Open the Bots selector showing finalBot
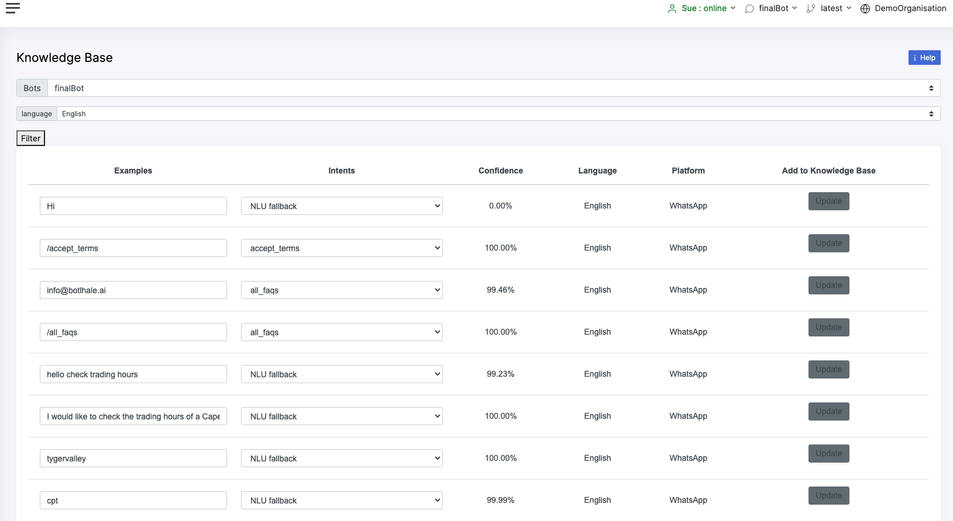Viewport: 953px width, 521px height. tap(494, 88)
